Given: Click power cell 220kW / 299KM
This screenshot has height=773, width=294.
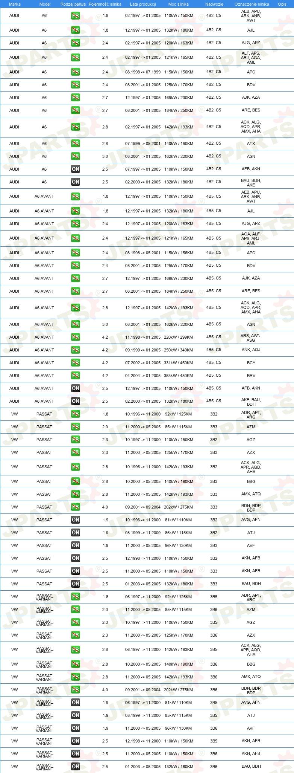Looking at the screenshot, I should tap(179, 337).
